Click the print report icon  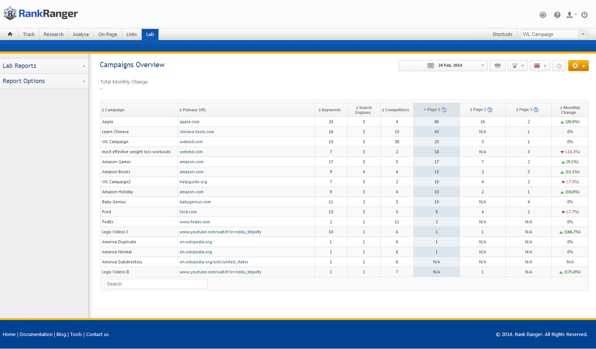coord(497,66)
